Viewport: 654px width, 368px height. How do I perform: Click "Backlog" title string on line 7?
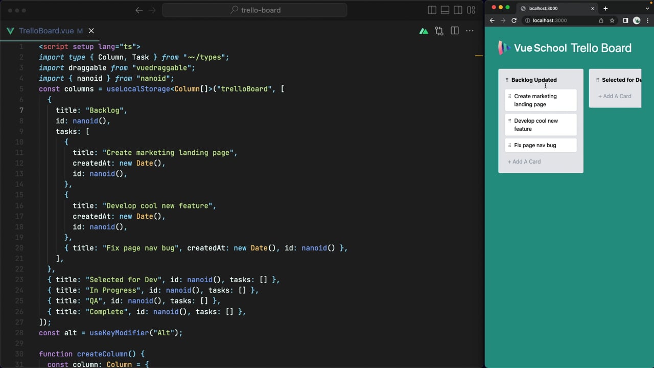click(104, 110)
